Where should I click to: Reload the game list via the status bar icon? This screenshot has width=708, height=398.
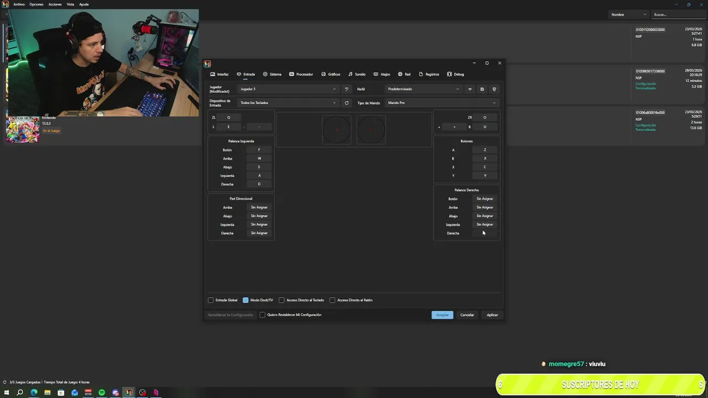click(5, 382)
